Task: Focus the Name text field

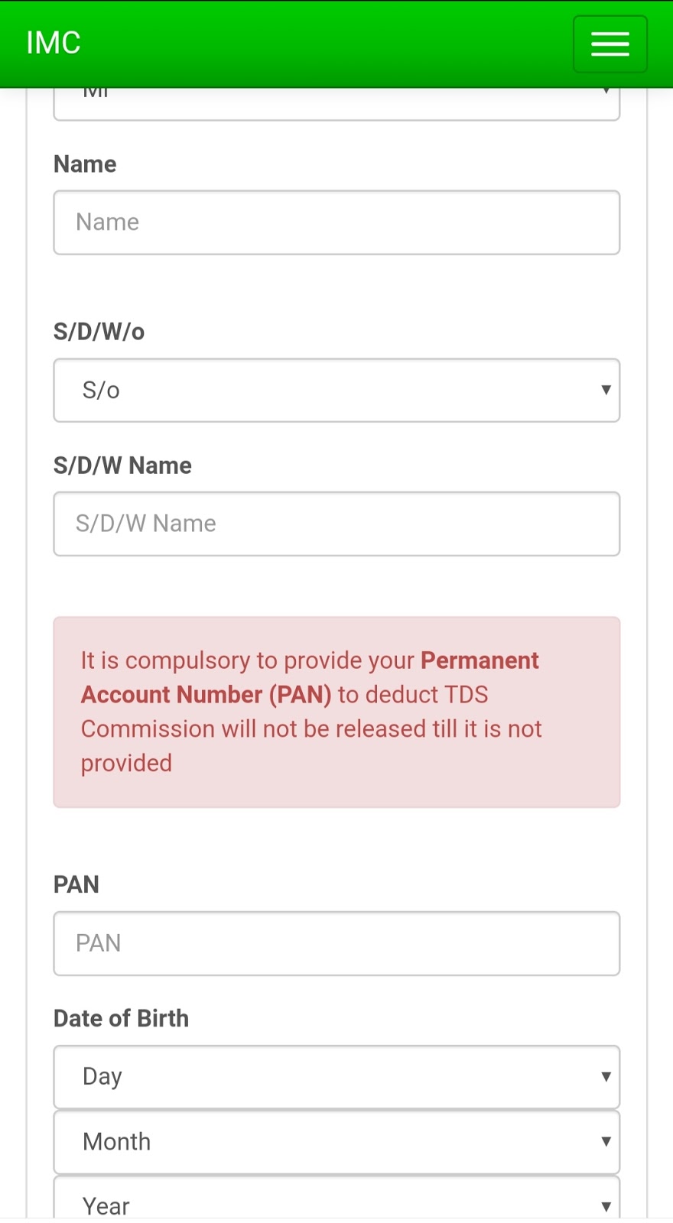Action: [x=336, y=222]
